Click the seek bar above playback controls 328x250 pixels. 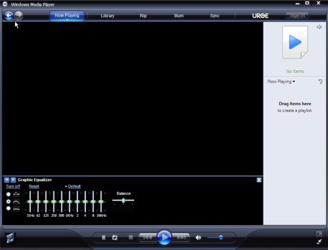coord(164,227)
